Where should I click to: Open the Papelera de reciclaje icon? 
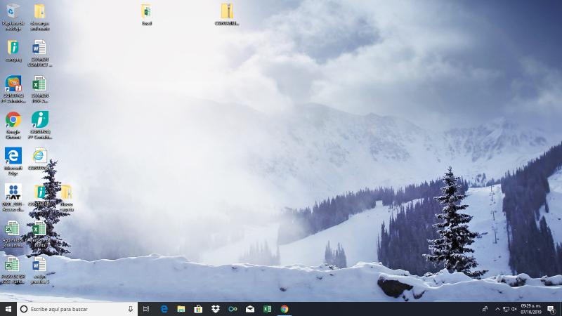(x=13, y=12)
